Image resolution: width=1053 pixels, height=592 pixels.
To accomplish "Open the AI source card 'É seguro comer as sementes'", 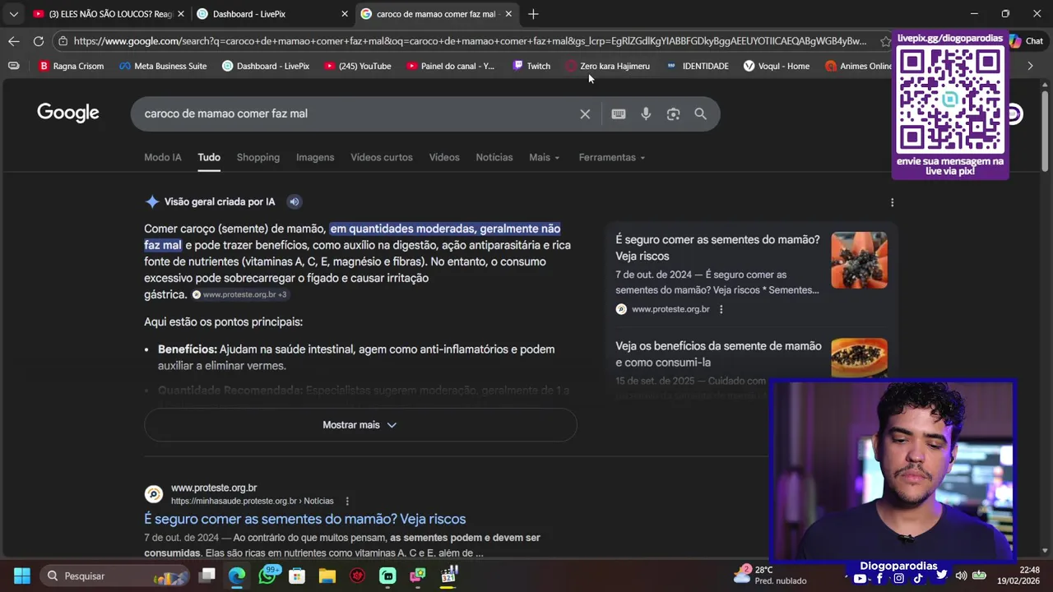I will click(717, 247).
